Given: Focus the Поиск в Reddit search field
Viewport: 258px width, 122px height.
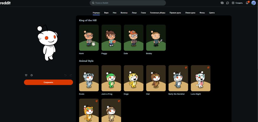Looking at the screenshot, I should point(128,3).
